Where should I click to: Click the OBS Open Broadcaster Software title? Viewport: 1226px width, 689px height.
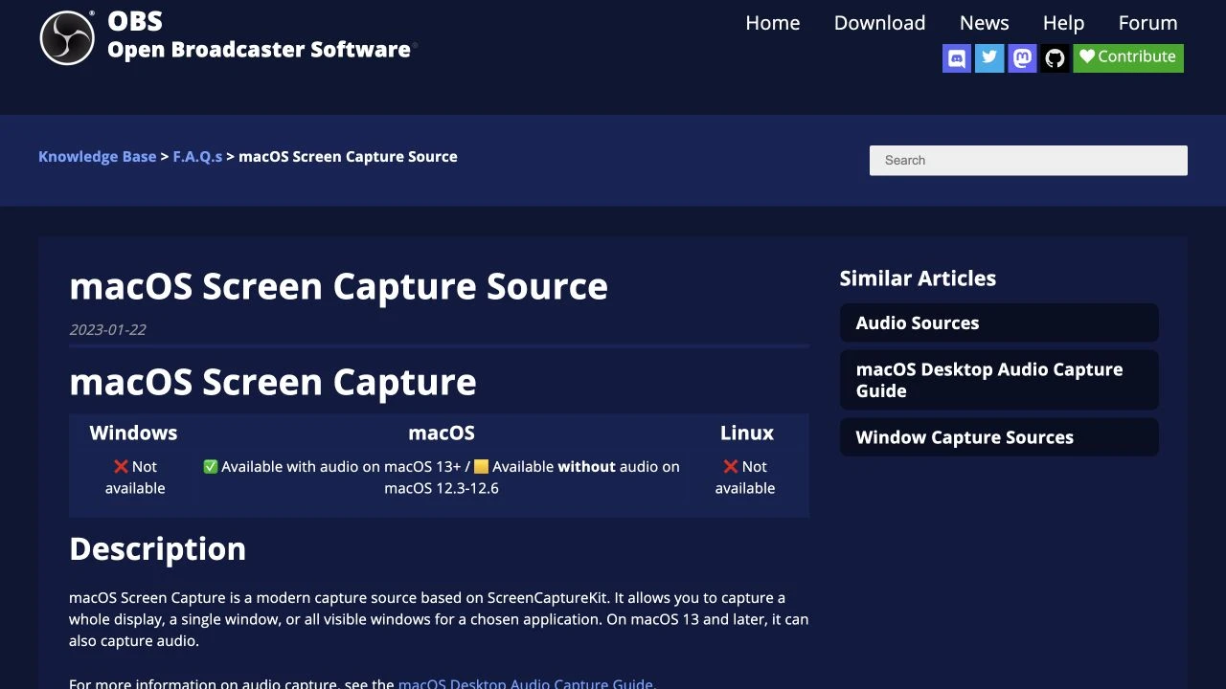pyautogui.click(x=261, y=35)
